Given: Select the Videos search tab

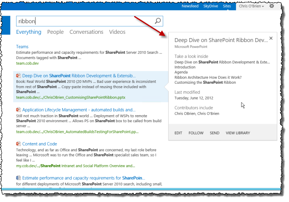Looking at the screenshot, I should pyautogui.click(x=117, y=32).
